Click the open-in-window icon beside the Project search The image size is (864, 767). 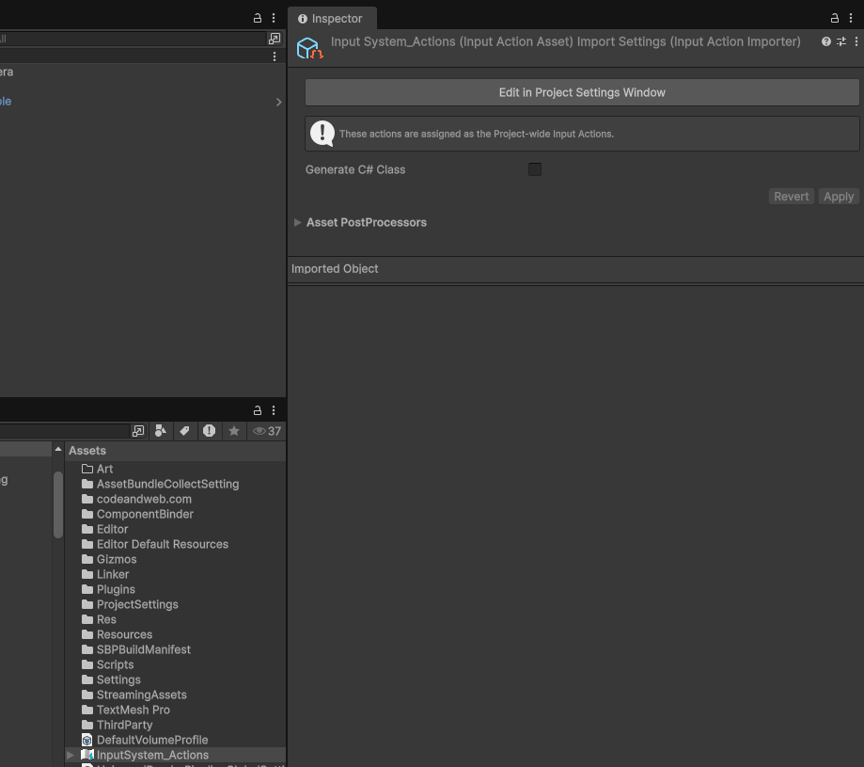tap(138, 431)
